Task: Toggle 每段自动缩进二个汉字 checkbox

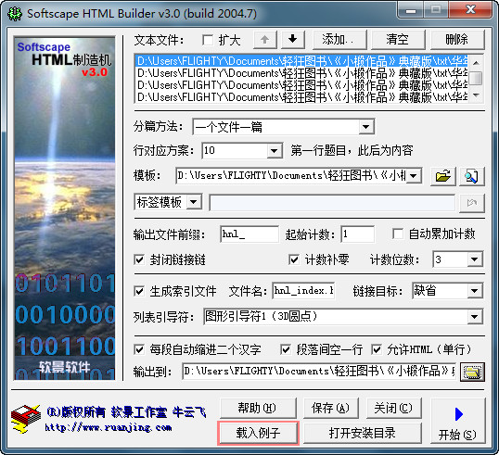Action: 139,349
